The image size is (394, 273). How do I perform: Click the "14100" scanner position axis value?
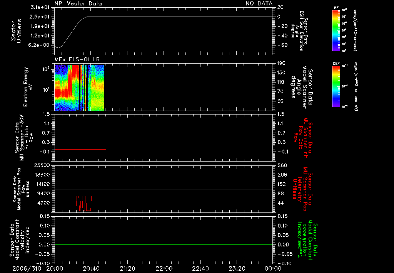pyautogui.click(x=42, y=184)
